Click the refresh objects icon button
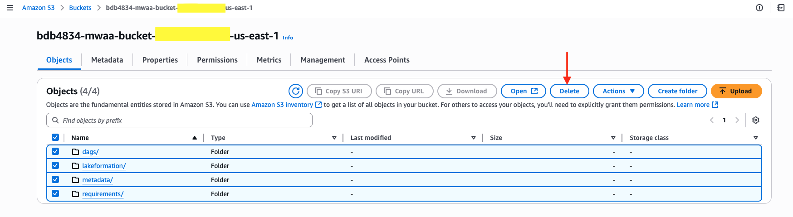793x217 pixels. [295, 91]
